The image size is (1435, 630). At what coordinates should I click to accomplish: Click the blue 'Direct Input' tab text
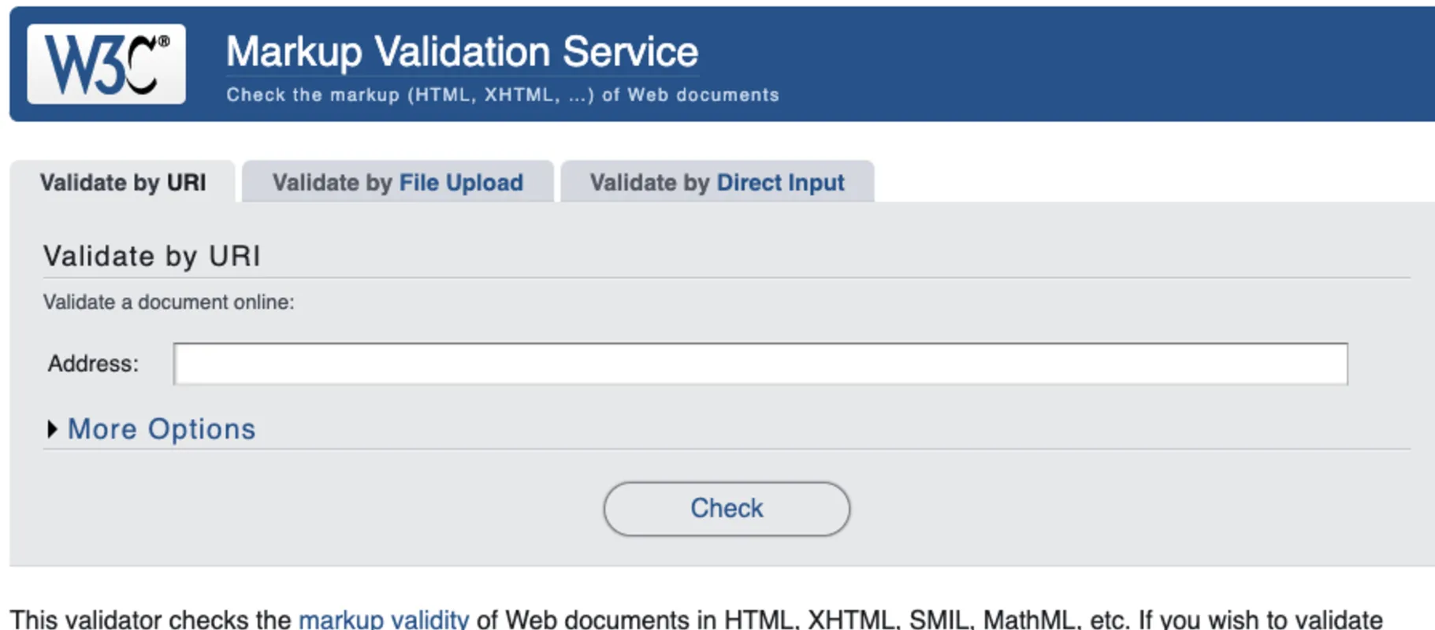click(780, 183)
